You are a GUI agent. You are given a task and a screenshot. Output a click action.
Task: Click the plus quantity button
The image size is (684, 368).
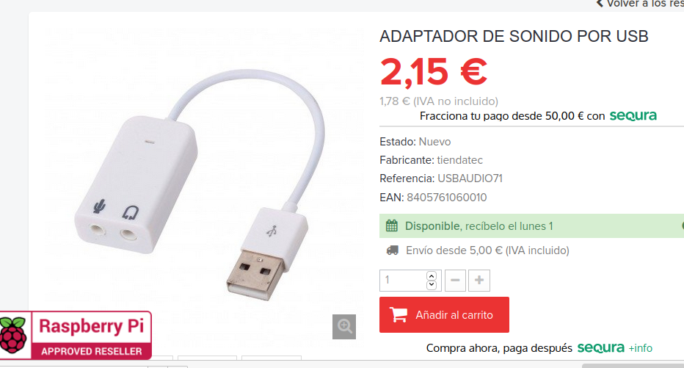click(479, 281)
